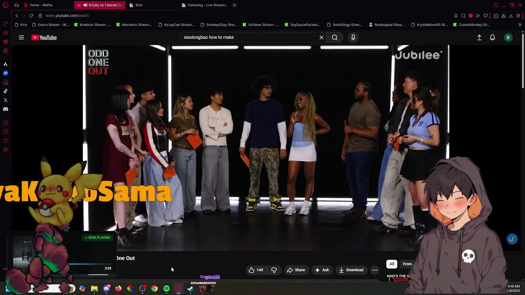Click the Ask button
The width and height of the screenshot is (525, 295).
pyautogui.click(x=322, y=270)
